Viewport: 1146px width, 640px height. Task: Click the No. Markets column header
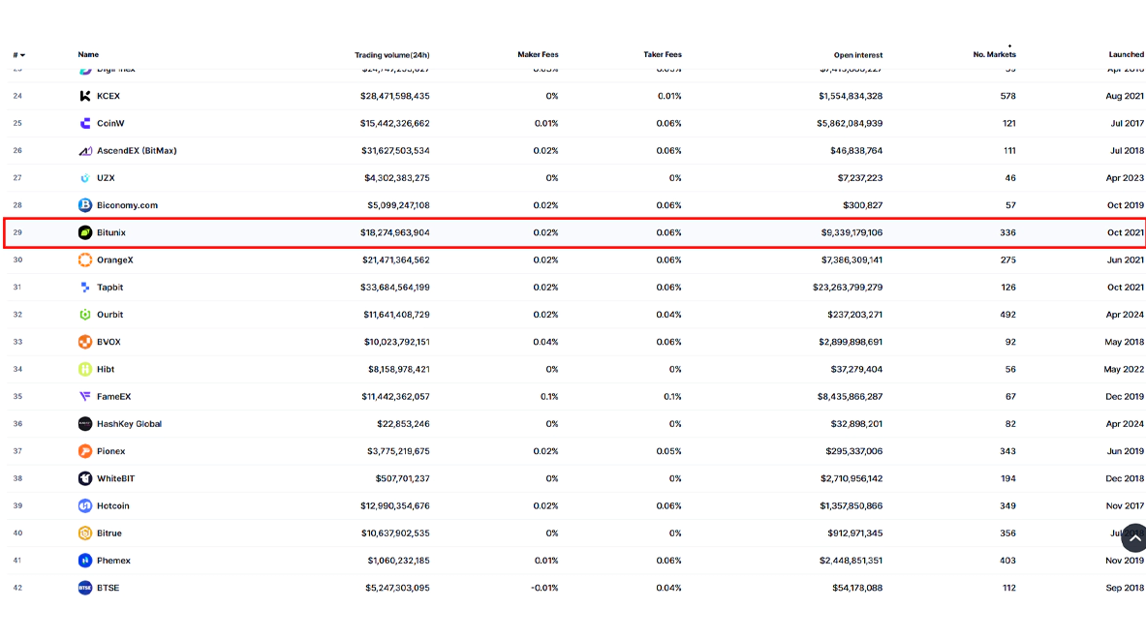pos(994,55)
